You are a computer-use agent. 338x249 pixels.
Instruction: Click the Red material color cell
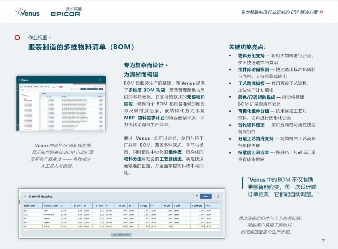click(51, 210)
